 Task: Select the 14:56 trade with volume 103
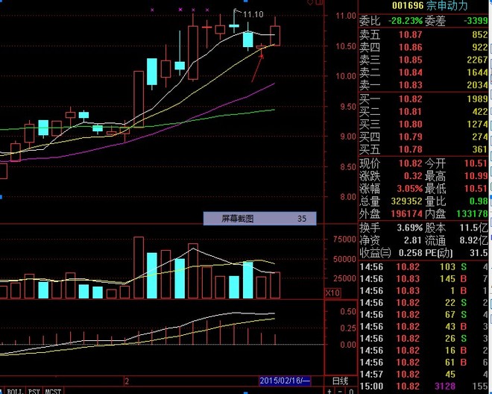click(x=423, y=267)
